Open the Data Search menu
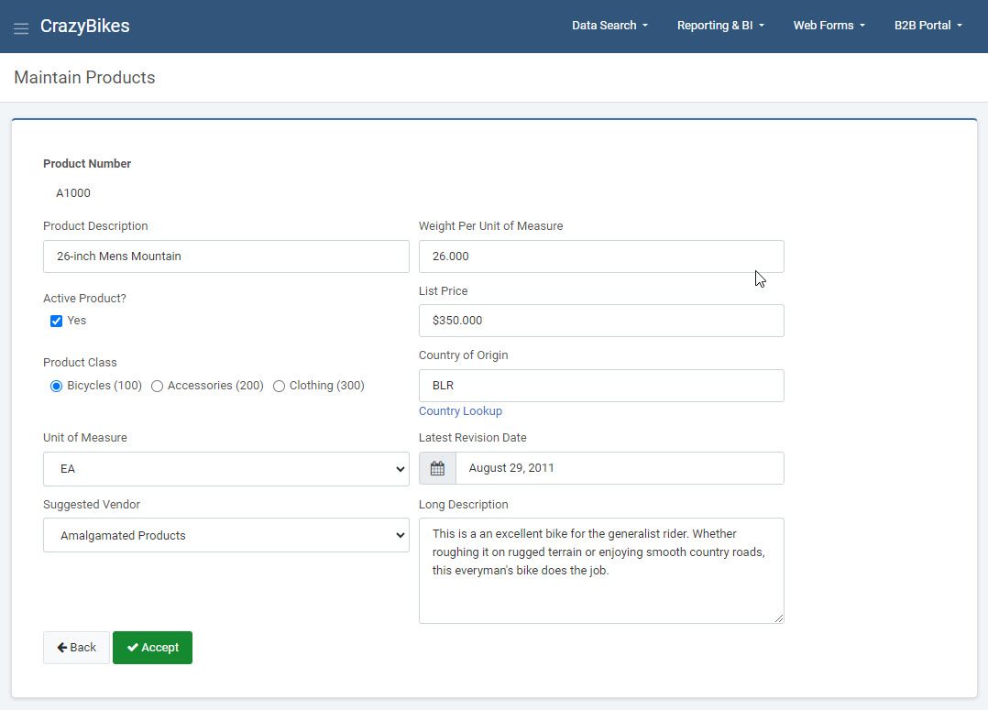The height and width of the screenshot is (710, 988). coord(609,26)
